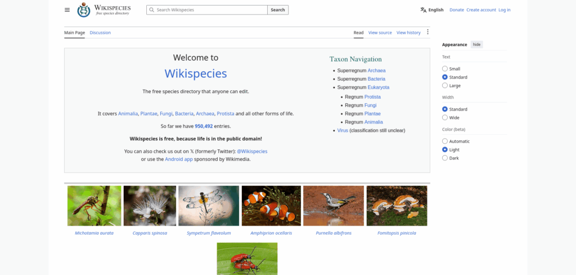The width and height of the screenshot is (576, 275).
Task: Select Large text size
Action: coord(445,85)
